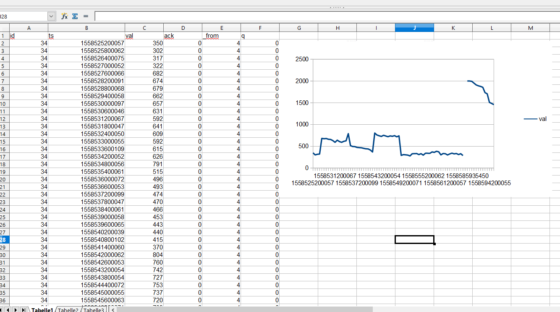Click the val cell containing 350

coord(144,43)
